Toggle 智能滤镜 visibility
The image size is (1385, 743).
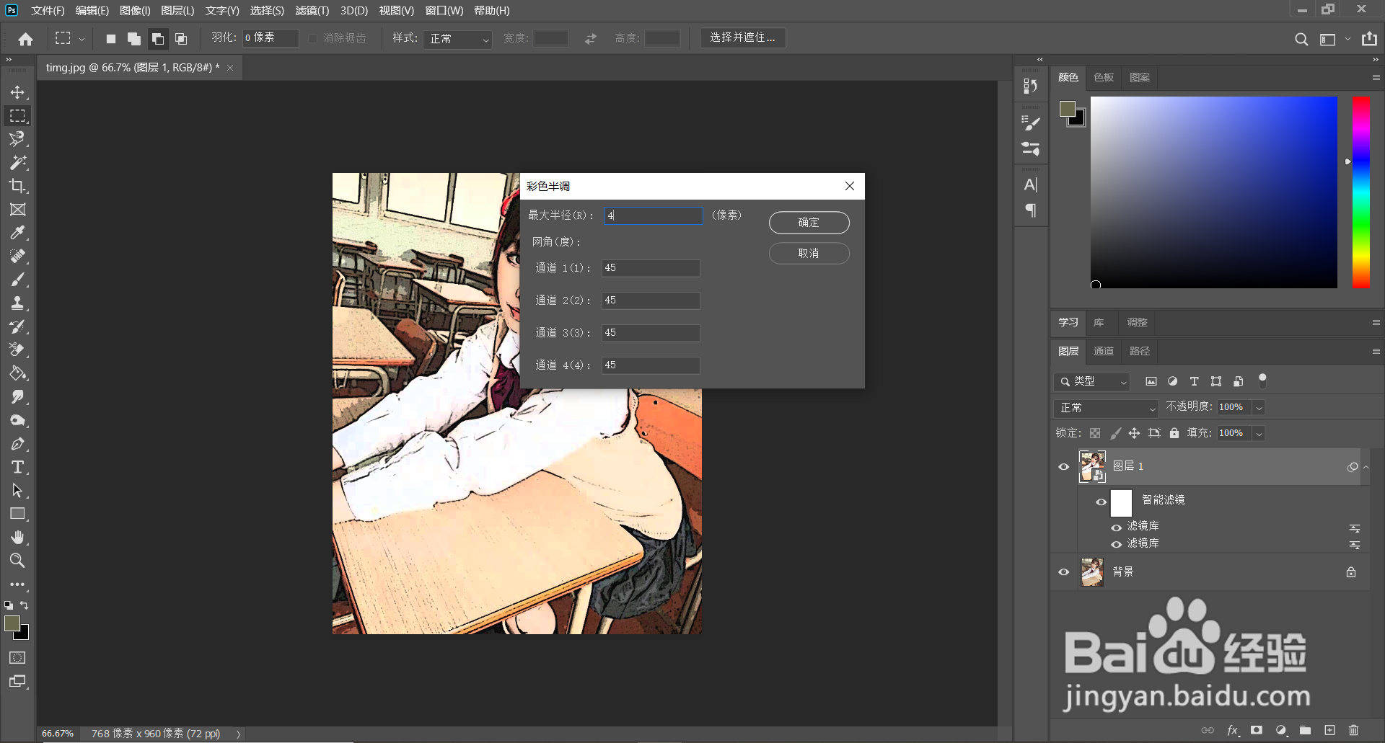(x=1101, y=502)
